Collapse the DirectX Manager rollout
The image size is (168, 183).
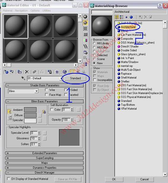pos(45,173)
